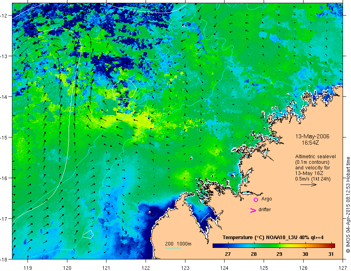This screenshot has width=351, height=271.
Task: Click the longitude axis label '124'
Action: point(225,268)
